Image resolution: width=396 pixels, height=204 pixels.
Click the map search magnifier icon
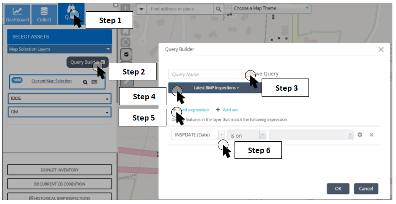coord(218,9)
